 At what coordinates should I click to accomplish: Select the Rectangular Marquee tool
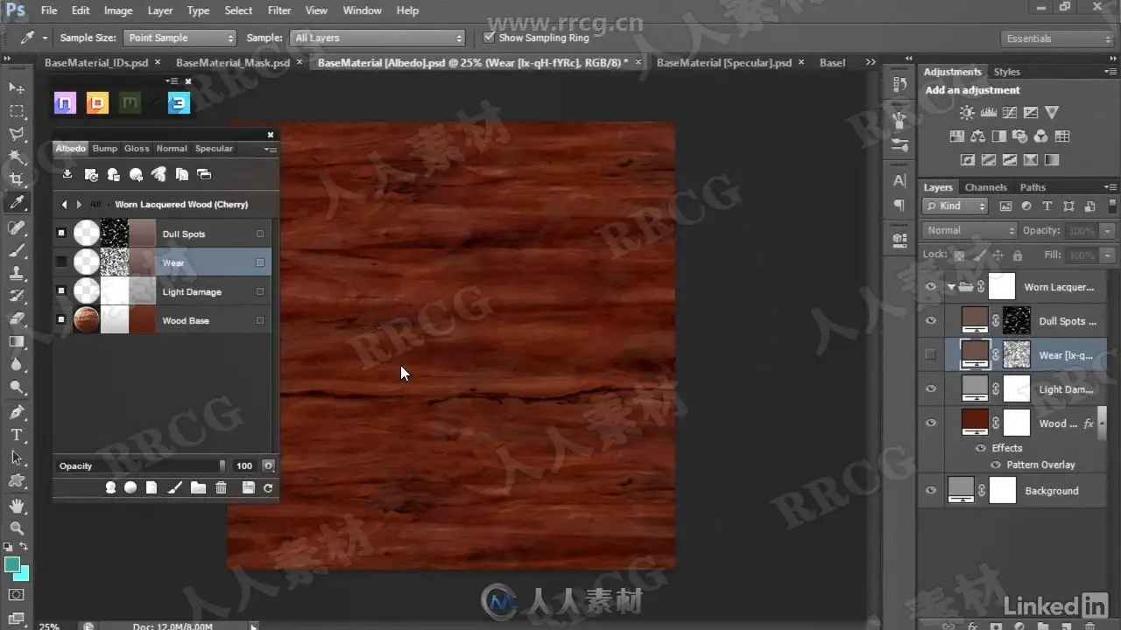click(17, 111)
